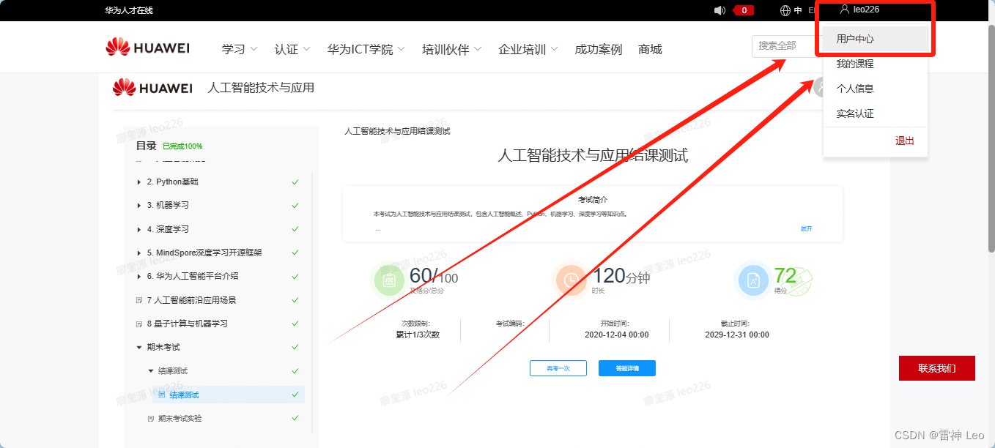Click the 再考一次 retake button

pos(558,368)
